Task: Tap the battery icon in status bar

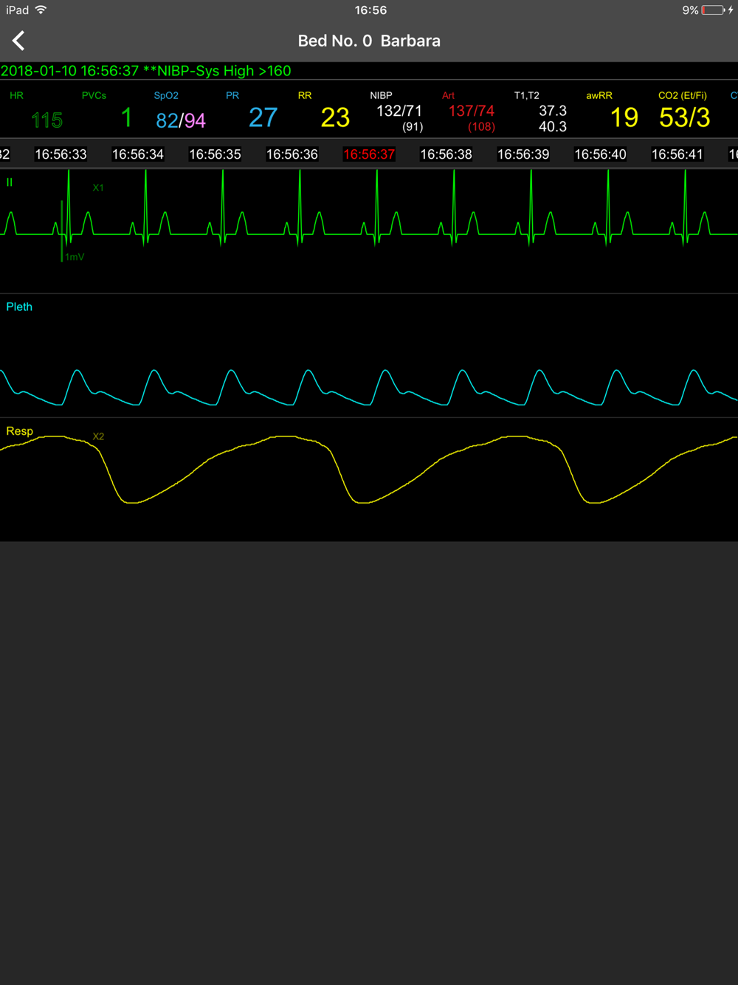Action: point(714,10)
